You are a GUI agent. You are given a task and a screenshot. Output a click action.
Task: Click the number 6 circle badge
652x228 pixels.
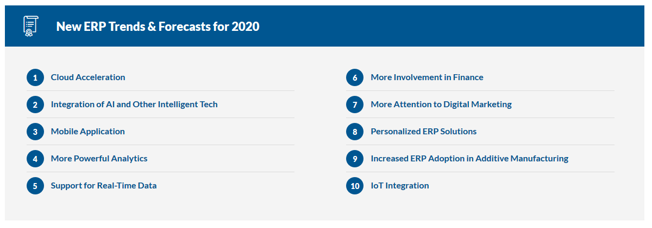point(355,77)
